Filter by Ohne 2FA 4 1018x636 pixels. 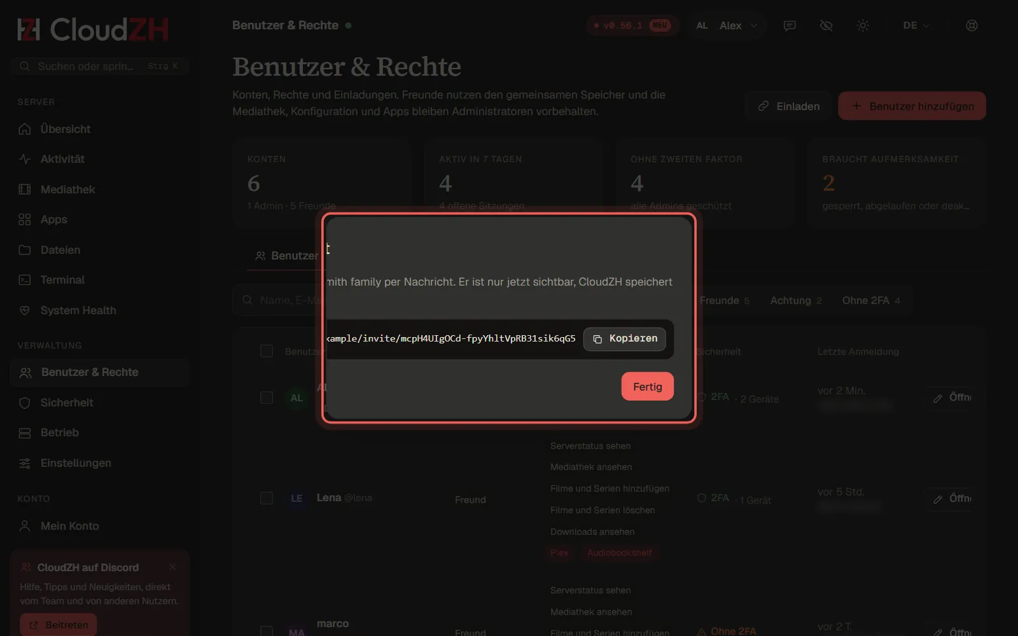tap(871, 300)
